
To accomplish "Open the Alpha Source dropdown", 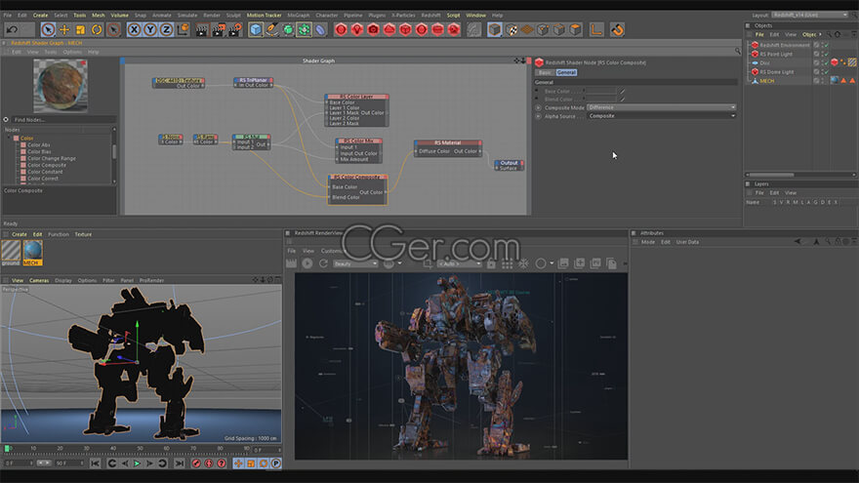I will (x=661, y=116).
